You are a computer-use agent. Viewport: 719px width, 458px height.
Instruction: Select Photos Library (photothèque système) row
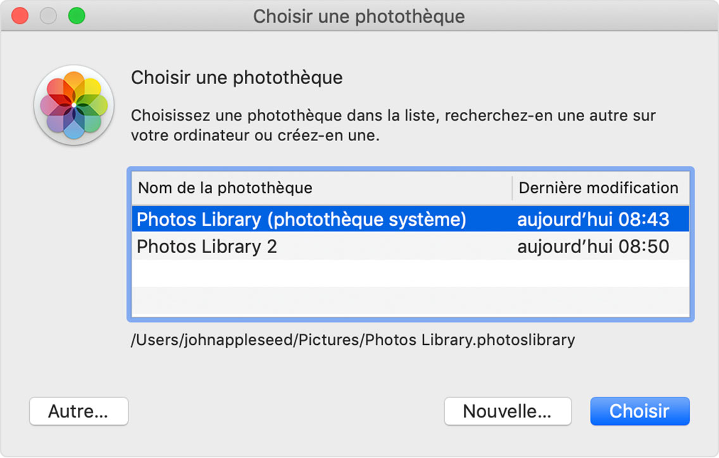pyautogui.click(x=301, y=220)
